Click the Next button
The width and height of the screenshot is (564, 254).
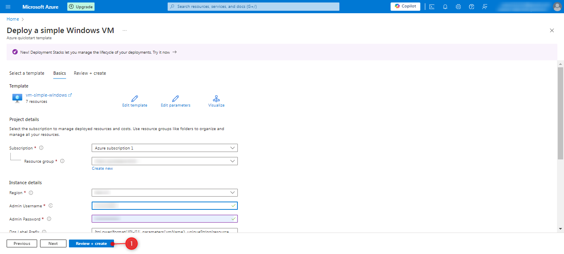click(53, 244)
